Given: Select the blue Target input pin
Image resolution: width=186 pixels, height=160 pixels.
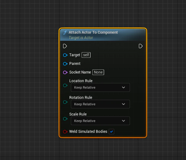Looking at the screenshot, I should pyautogui.click(x=65, y=55).
